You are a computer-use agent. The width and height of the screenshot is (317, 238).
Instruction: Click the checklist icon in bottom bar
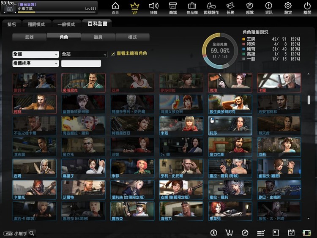[x=261, y=233]
